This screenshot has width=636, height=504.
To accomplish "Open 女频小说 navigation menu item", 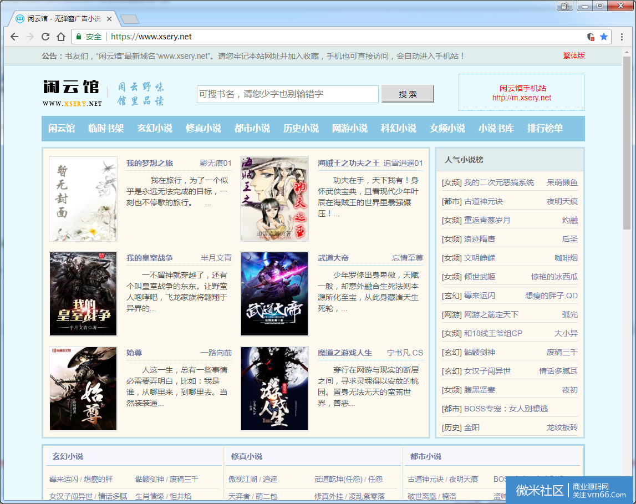I will click(447, 129).
